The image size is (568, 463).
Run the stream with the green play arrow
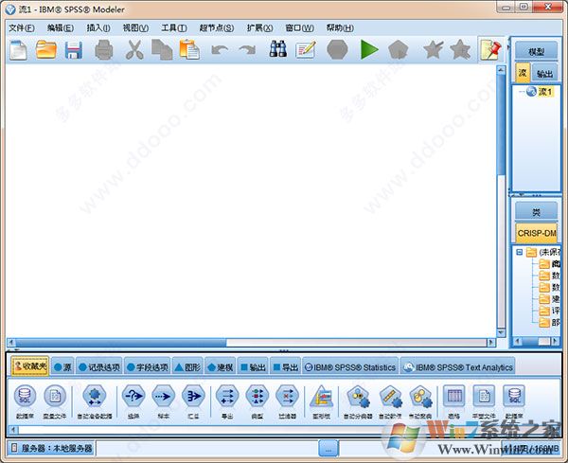pos(369,49)
